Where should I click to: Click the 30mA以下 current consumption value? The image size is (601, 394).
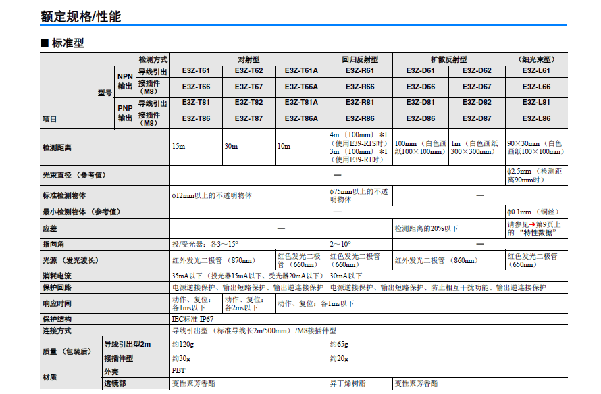(x=346, y=276)
